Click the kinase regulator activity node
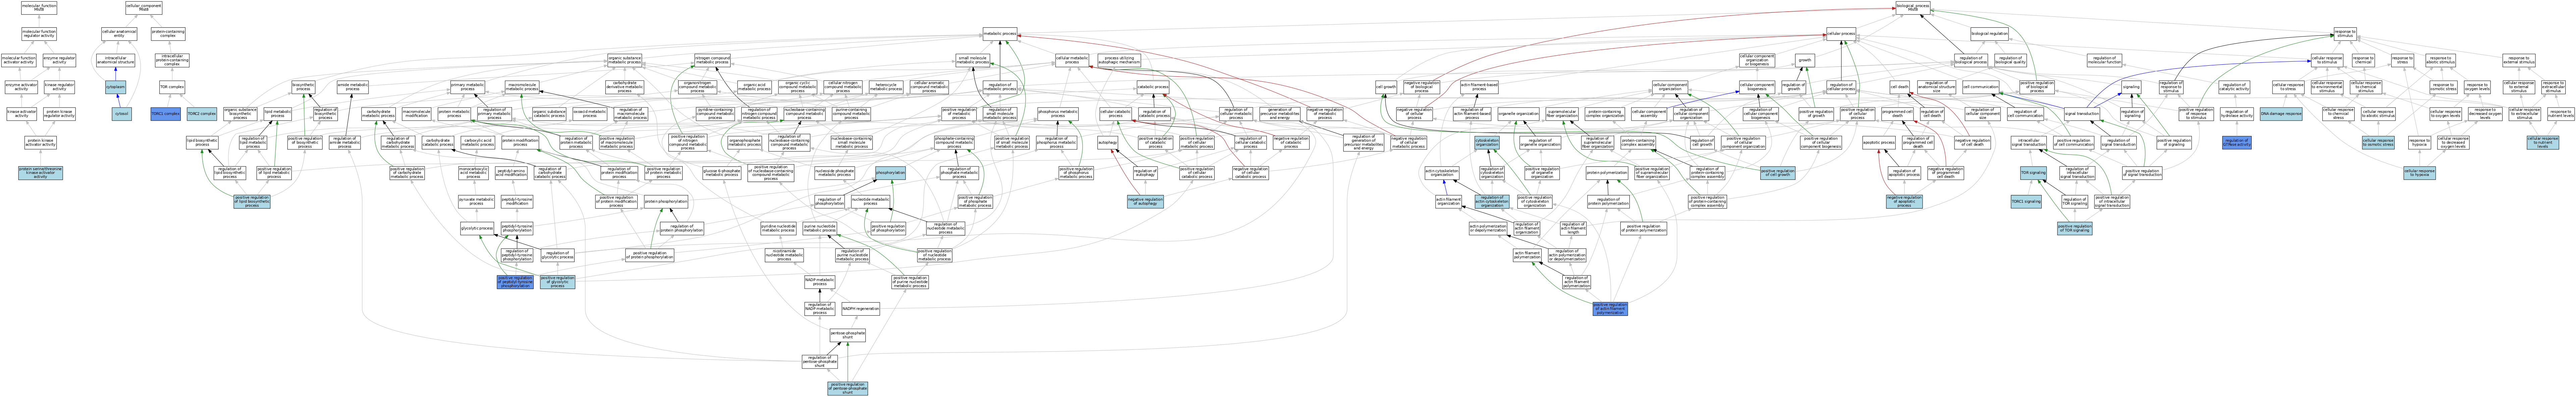The height and width of the screenshot is (397, 2576). (59, 87)
